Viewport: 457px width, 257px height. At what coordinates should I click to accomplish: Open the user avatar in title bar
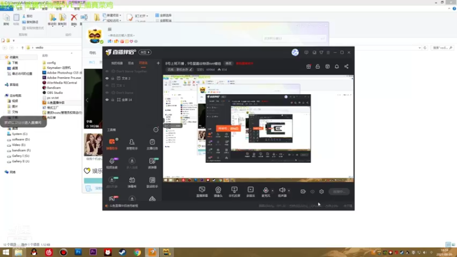[295, 53]
